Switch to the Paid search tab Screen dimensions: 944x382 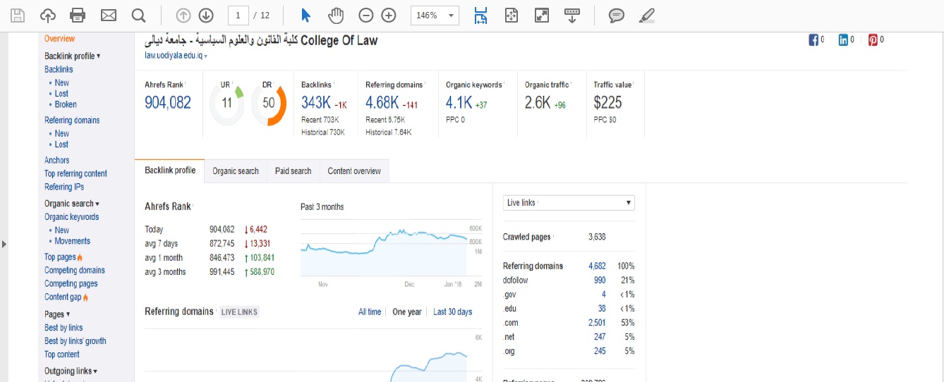[x=293, y=171]
